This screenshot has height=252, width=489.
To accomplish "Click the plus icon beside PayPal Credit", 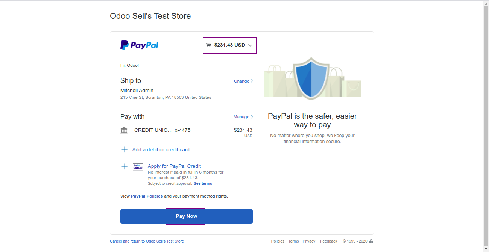I will (125, 166).
